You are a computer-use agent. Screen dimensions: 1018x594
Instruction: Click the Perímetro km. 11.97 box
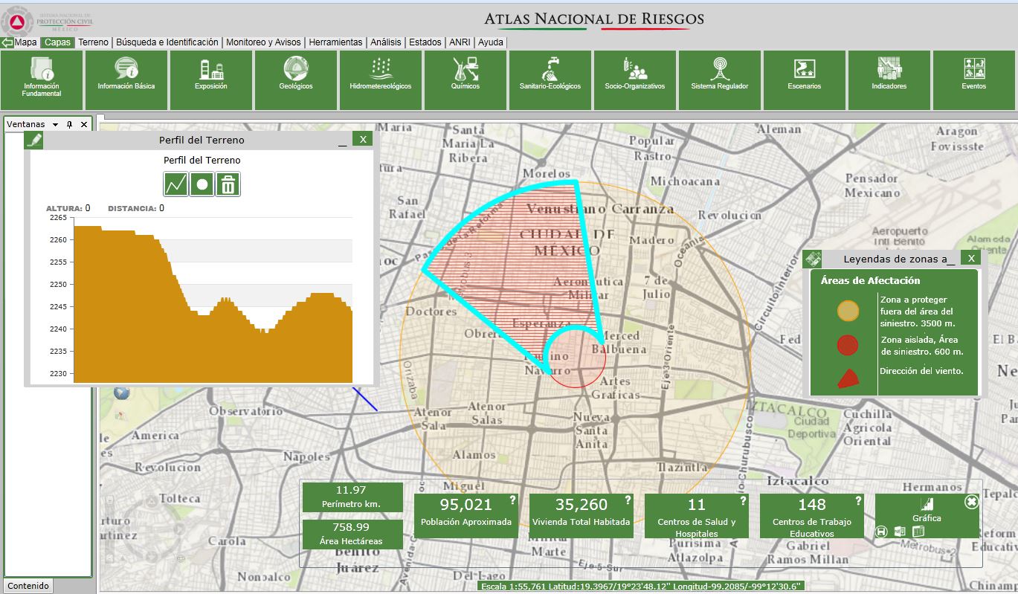(x=352, y=497)
